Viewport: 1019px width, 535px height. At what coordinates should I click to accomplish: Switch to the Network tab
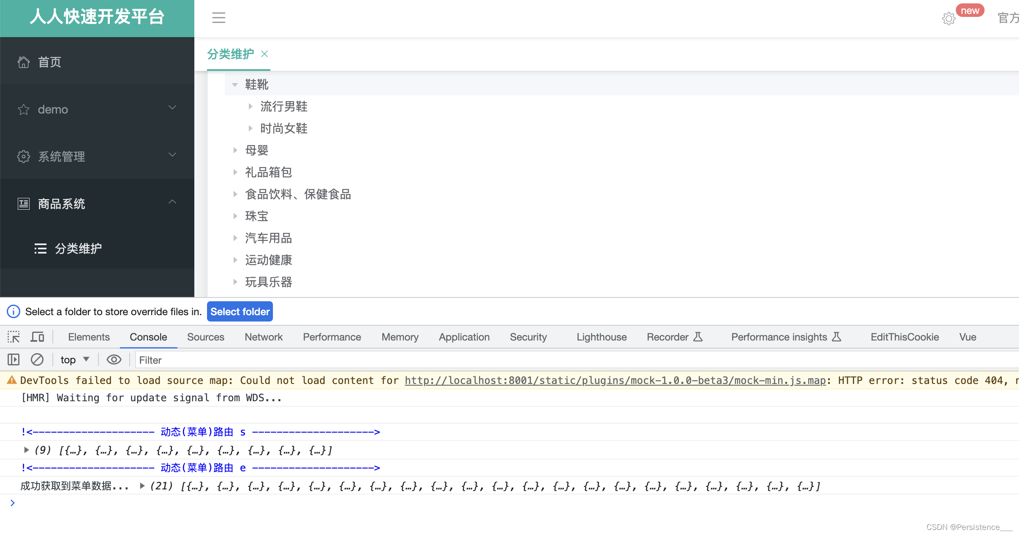point(264,337)
